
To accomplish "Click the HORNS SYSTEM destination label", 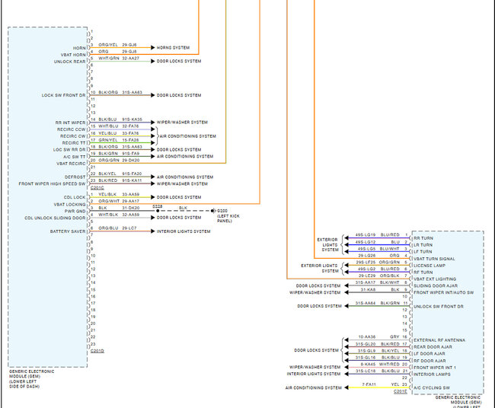I will [x=173, y=48].
